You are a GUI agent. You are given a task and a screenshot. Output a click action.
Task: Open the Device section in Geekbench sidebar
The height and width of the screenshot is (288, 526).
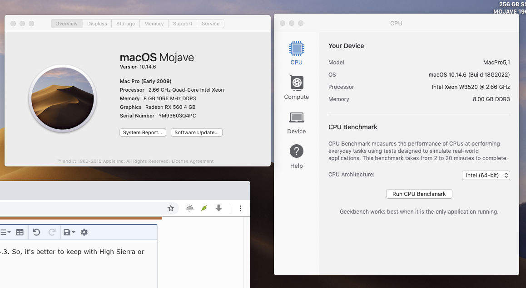296,123
